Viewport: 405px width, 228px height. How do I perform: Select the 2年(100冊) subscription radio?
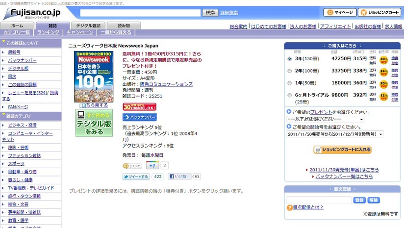(x=290, y=71)
